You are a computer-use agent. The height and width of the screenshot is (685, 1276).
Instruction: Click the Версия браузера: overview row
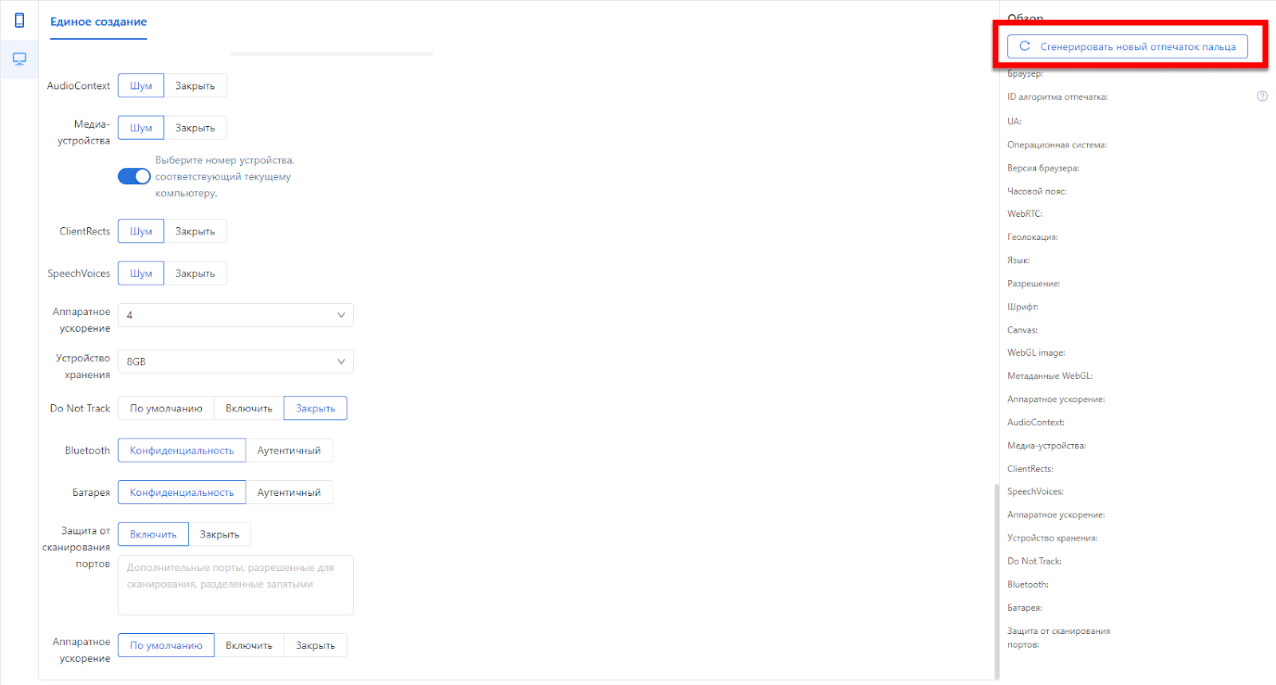click(x=1043, y=168)
